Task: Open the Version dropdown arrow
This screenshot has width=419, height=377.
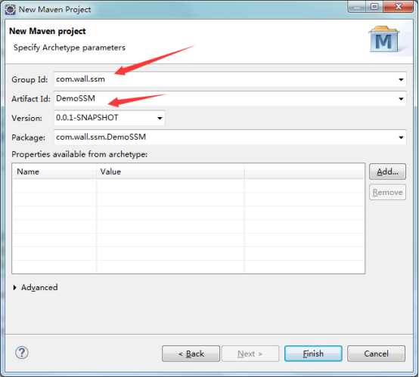Action: (x=160, y=118)
